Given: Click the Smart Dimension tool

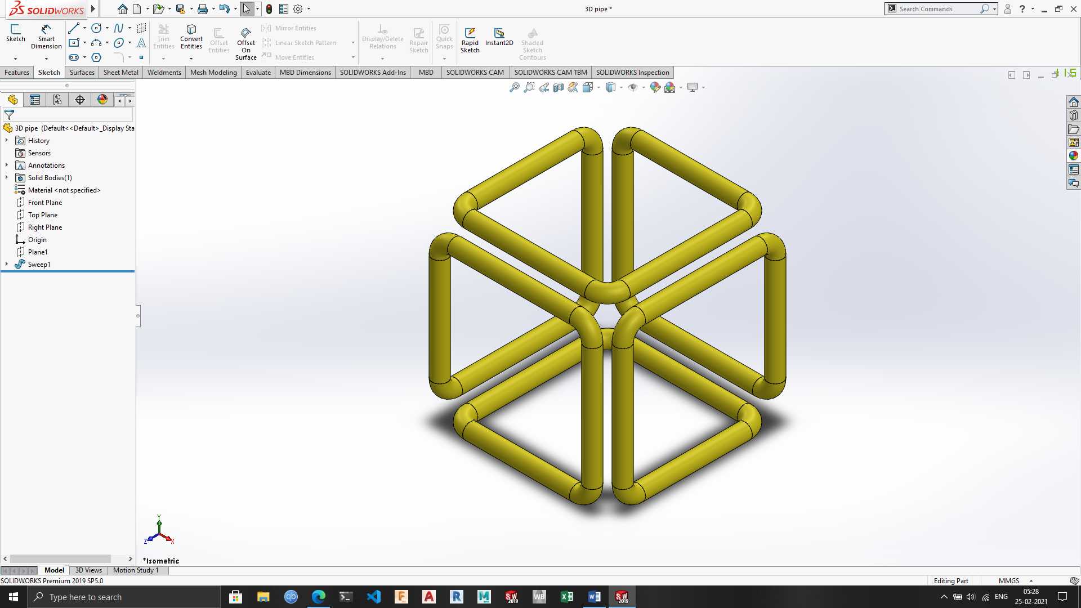Looking at the screenshot, I should click(x=46, y=37).
